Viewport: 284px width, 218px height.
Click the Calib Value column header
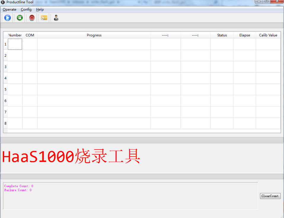click(x=268, y=35)
